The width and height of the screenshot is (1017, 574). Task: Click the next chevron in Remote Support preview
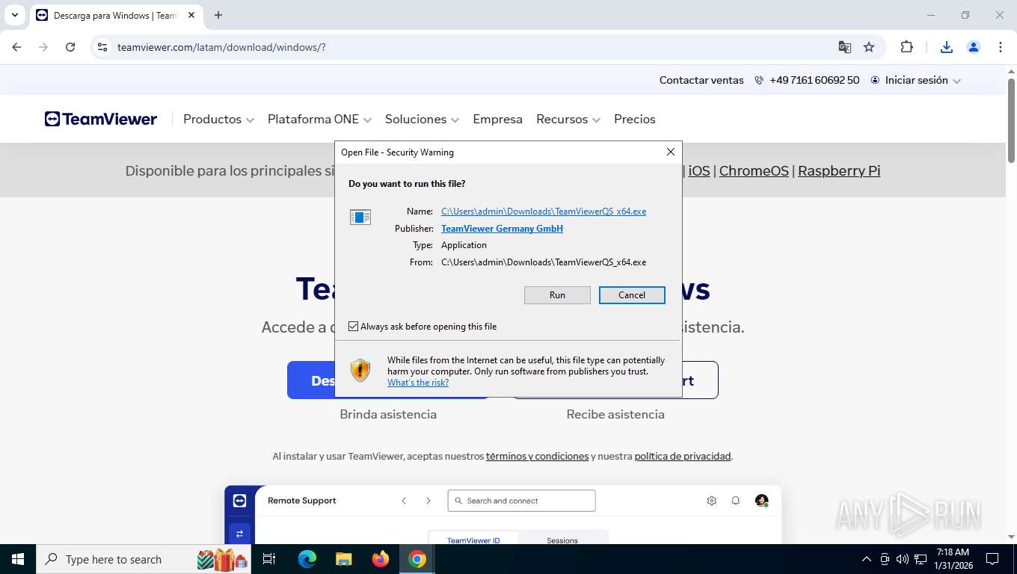pyautogui.click(x=428, y=501)
